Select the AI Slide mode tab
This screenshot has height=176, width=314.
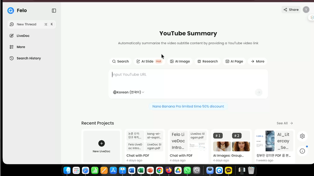(x=149, y=61)
